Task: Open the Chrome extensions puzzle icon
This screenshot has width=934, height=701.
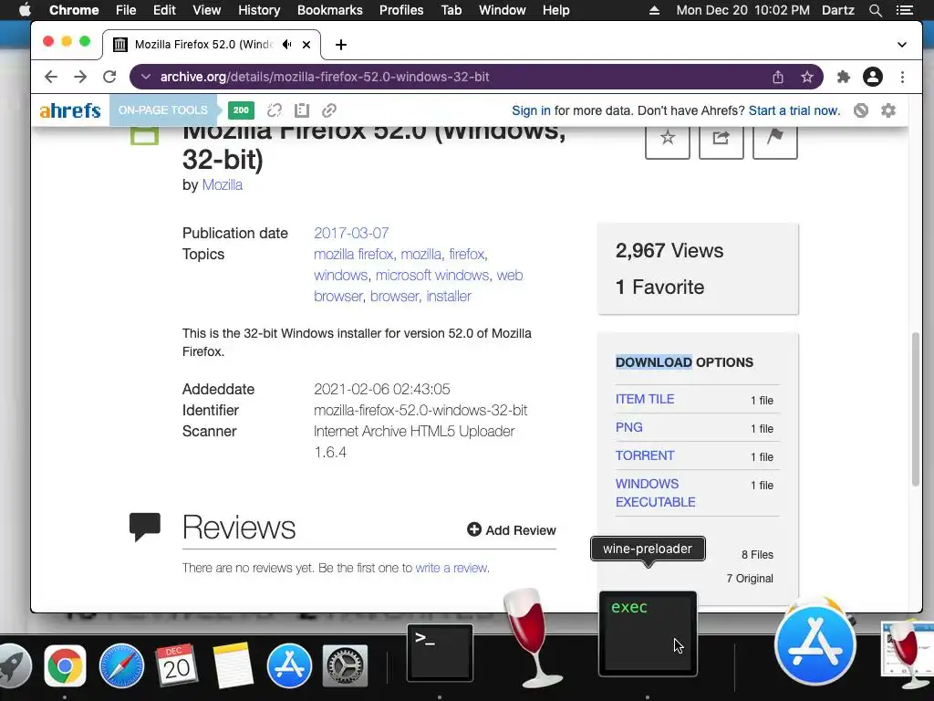Action: point(844,77)
